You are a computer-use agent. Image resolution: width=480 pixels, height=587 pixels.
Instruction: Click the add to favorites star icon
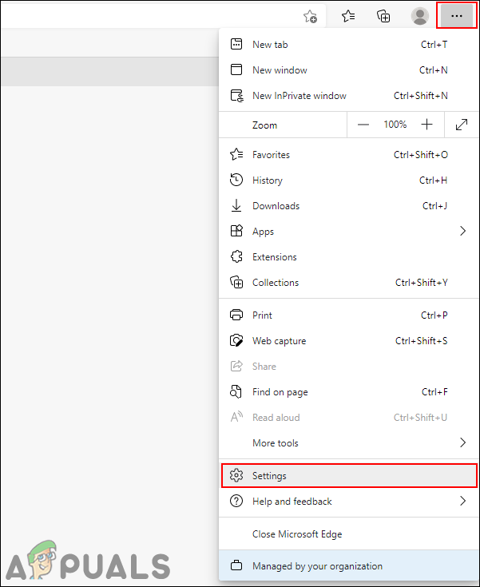[310, 16]
